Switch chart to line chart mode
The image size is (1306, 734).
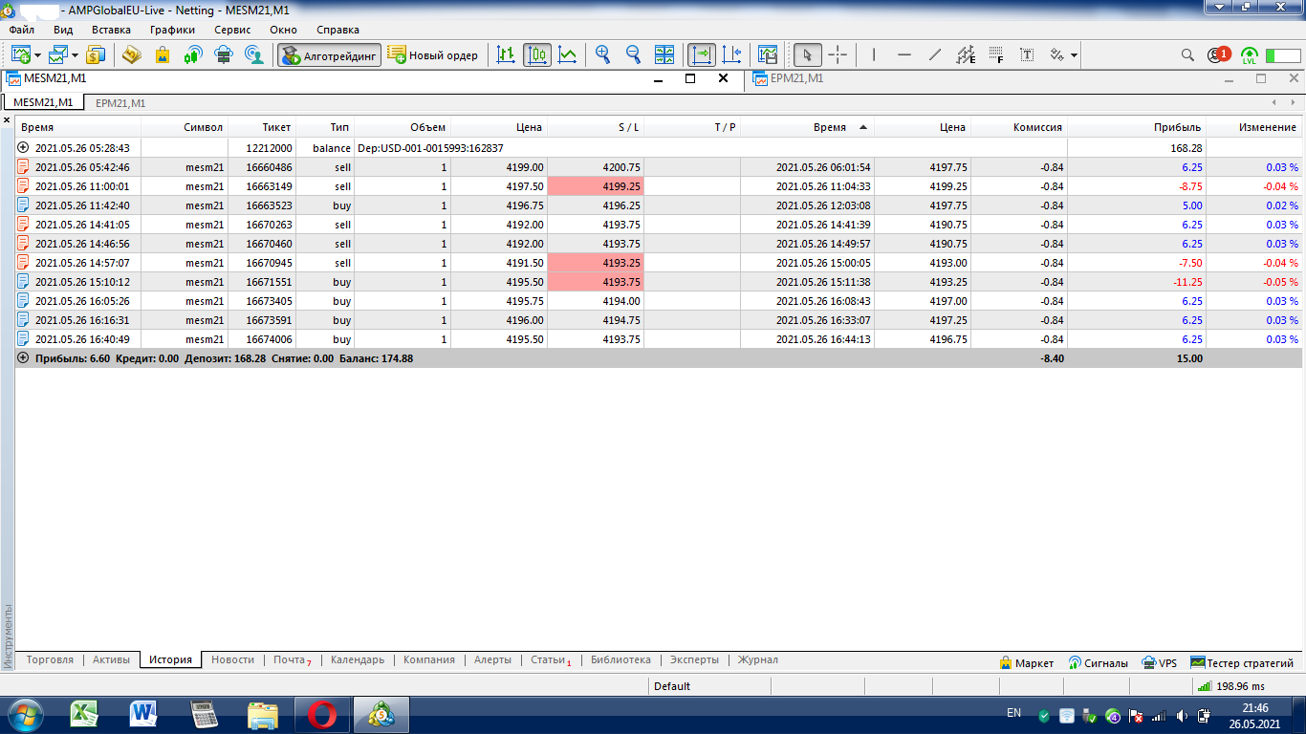point(568,54)
